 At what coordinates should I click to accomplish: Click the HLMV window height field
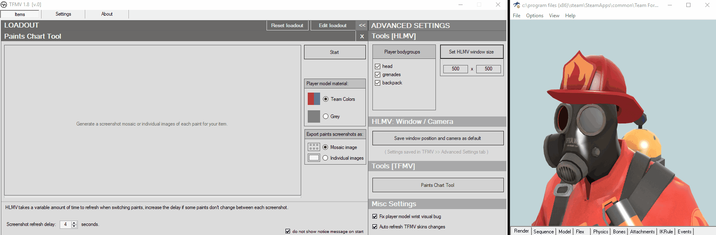point(489,69)
